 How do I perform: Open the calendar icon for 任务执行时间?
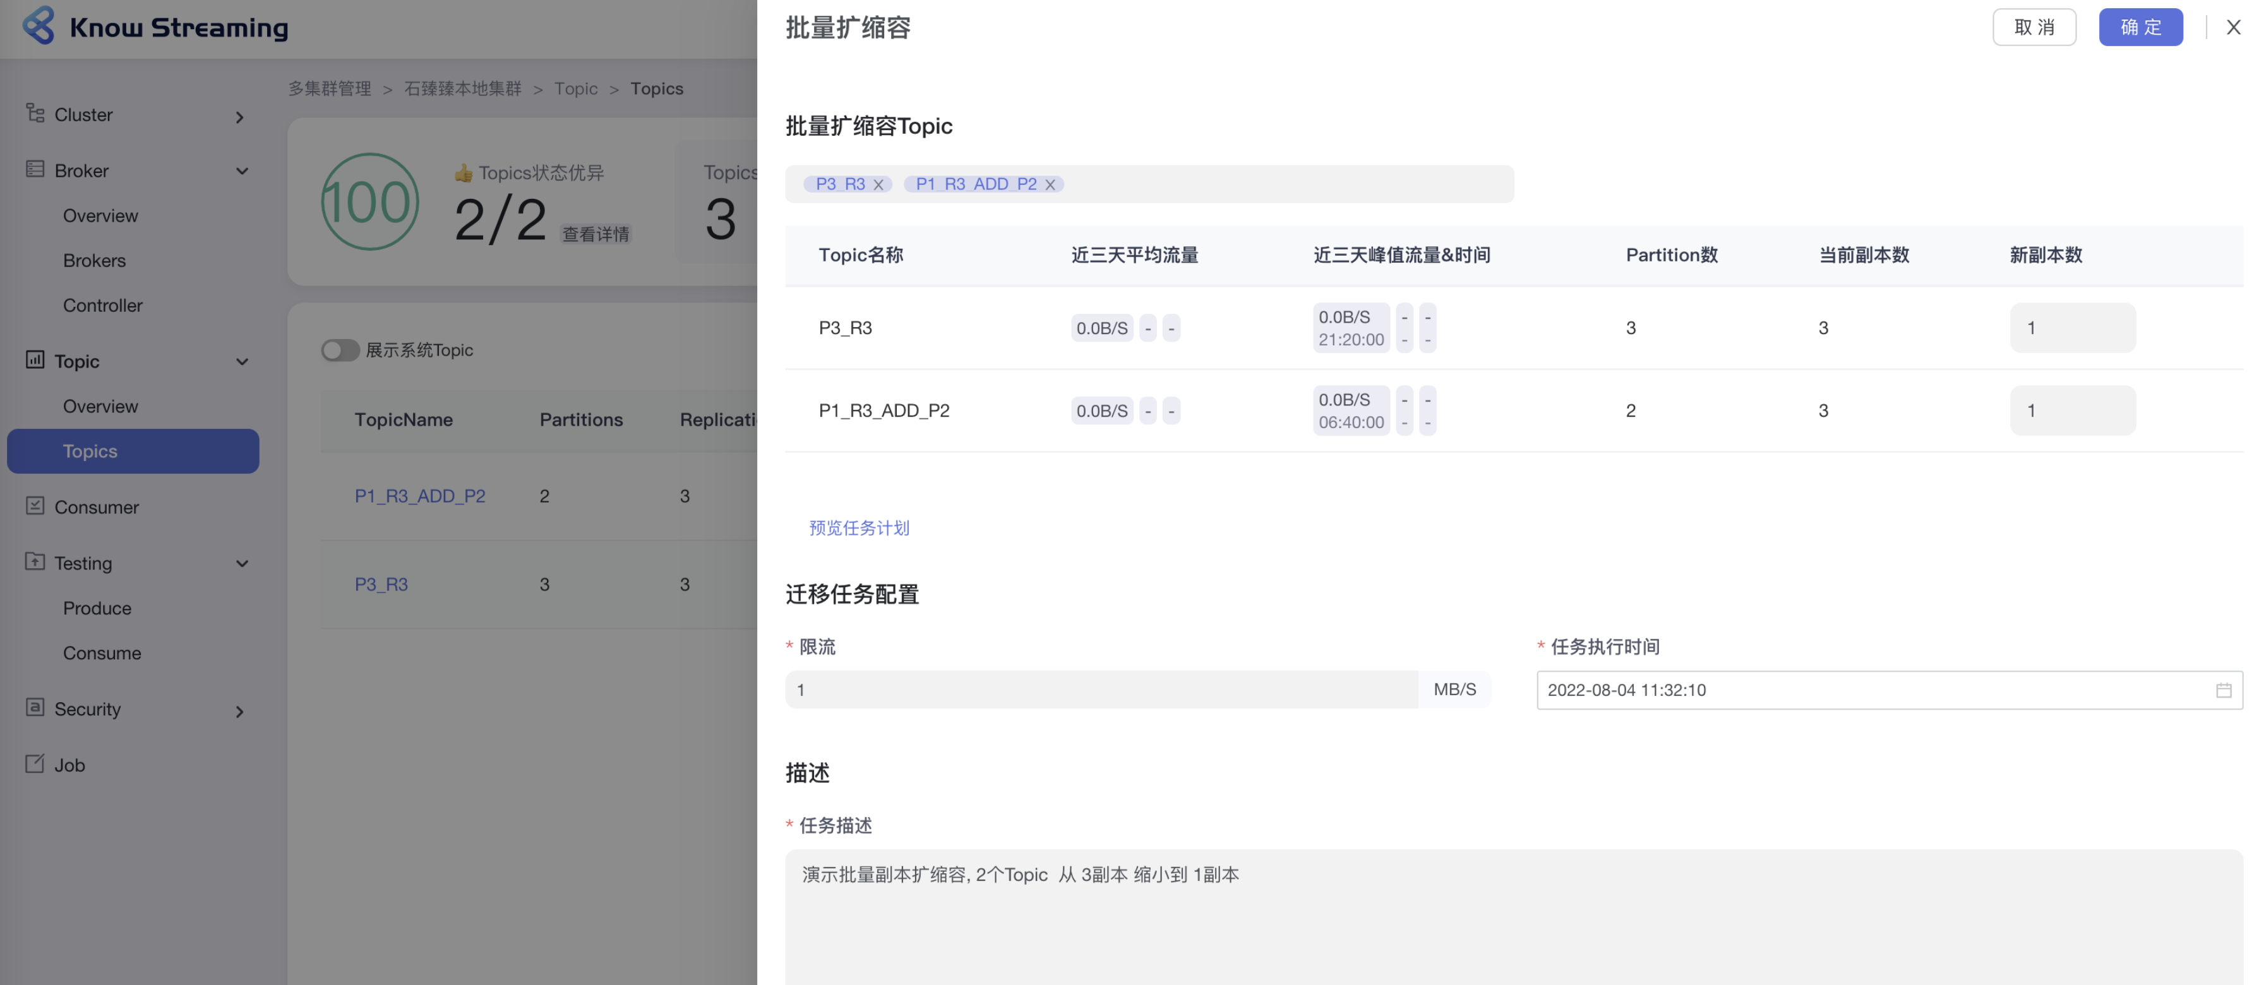[x=2225, y=689]
